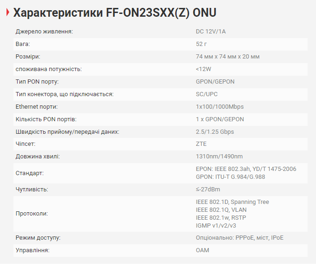Click the Тип PON порту label
This screenshot has height=268, width=316.
click(37, 82)
